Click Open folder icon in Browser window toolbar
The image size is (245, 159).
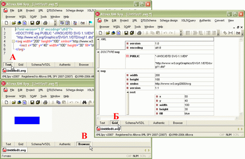[x=13, y=102]
